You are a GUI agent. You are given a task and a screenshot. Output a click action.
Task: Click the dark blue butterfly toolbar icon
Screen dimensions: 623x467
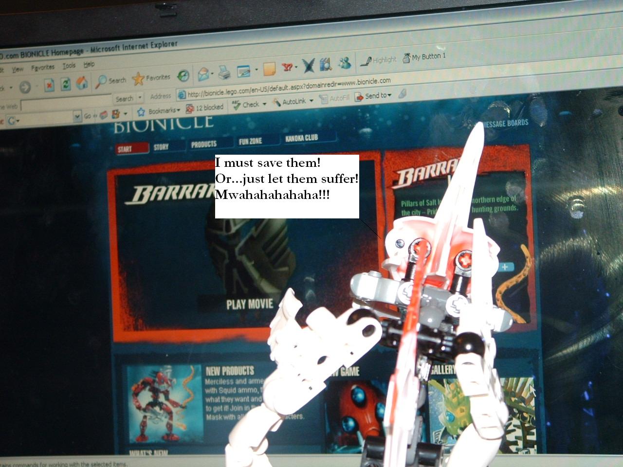point(308,65)
